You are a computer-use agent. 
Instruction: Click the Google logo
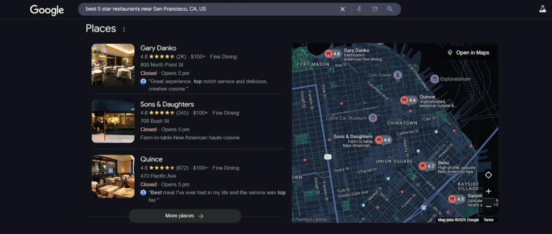point(47,10)
